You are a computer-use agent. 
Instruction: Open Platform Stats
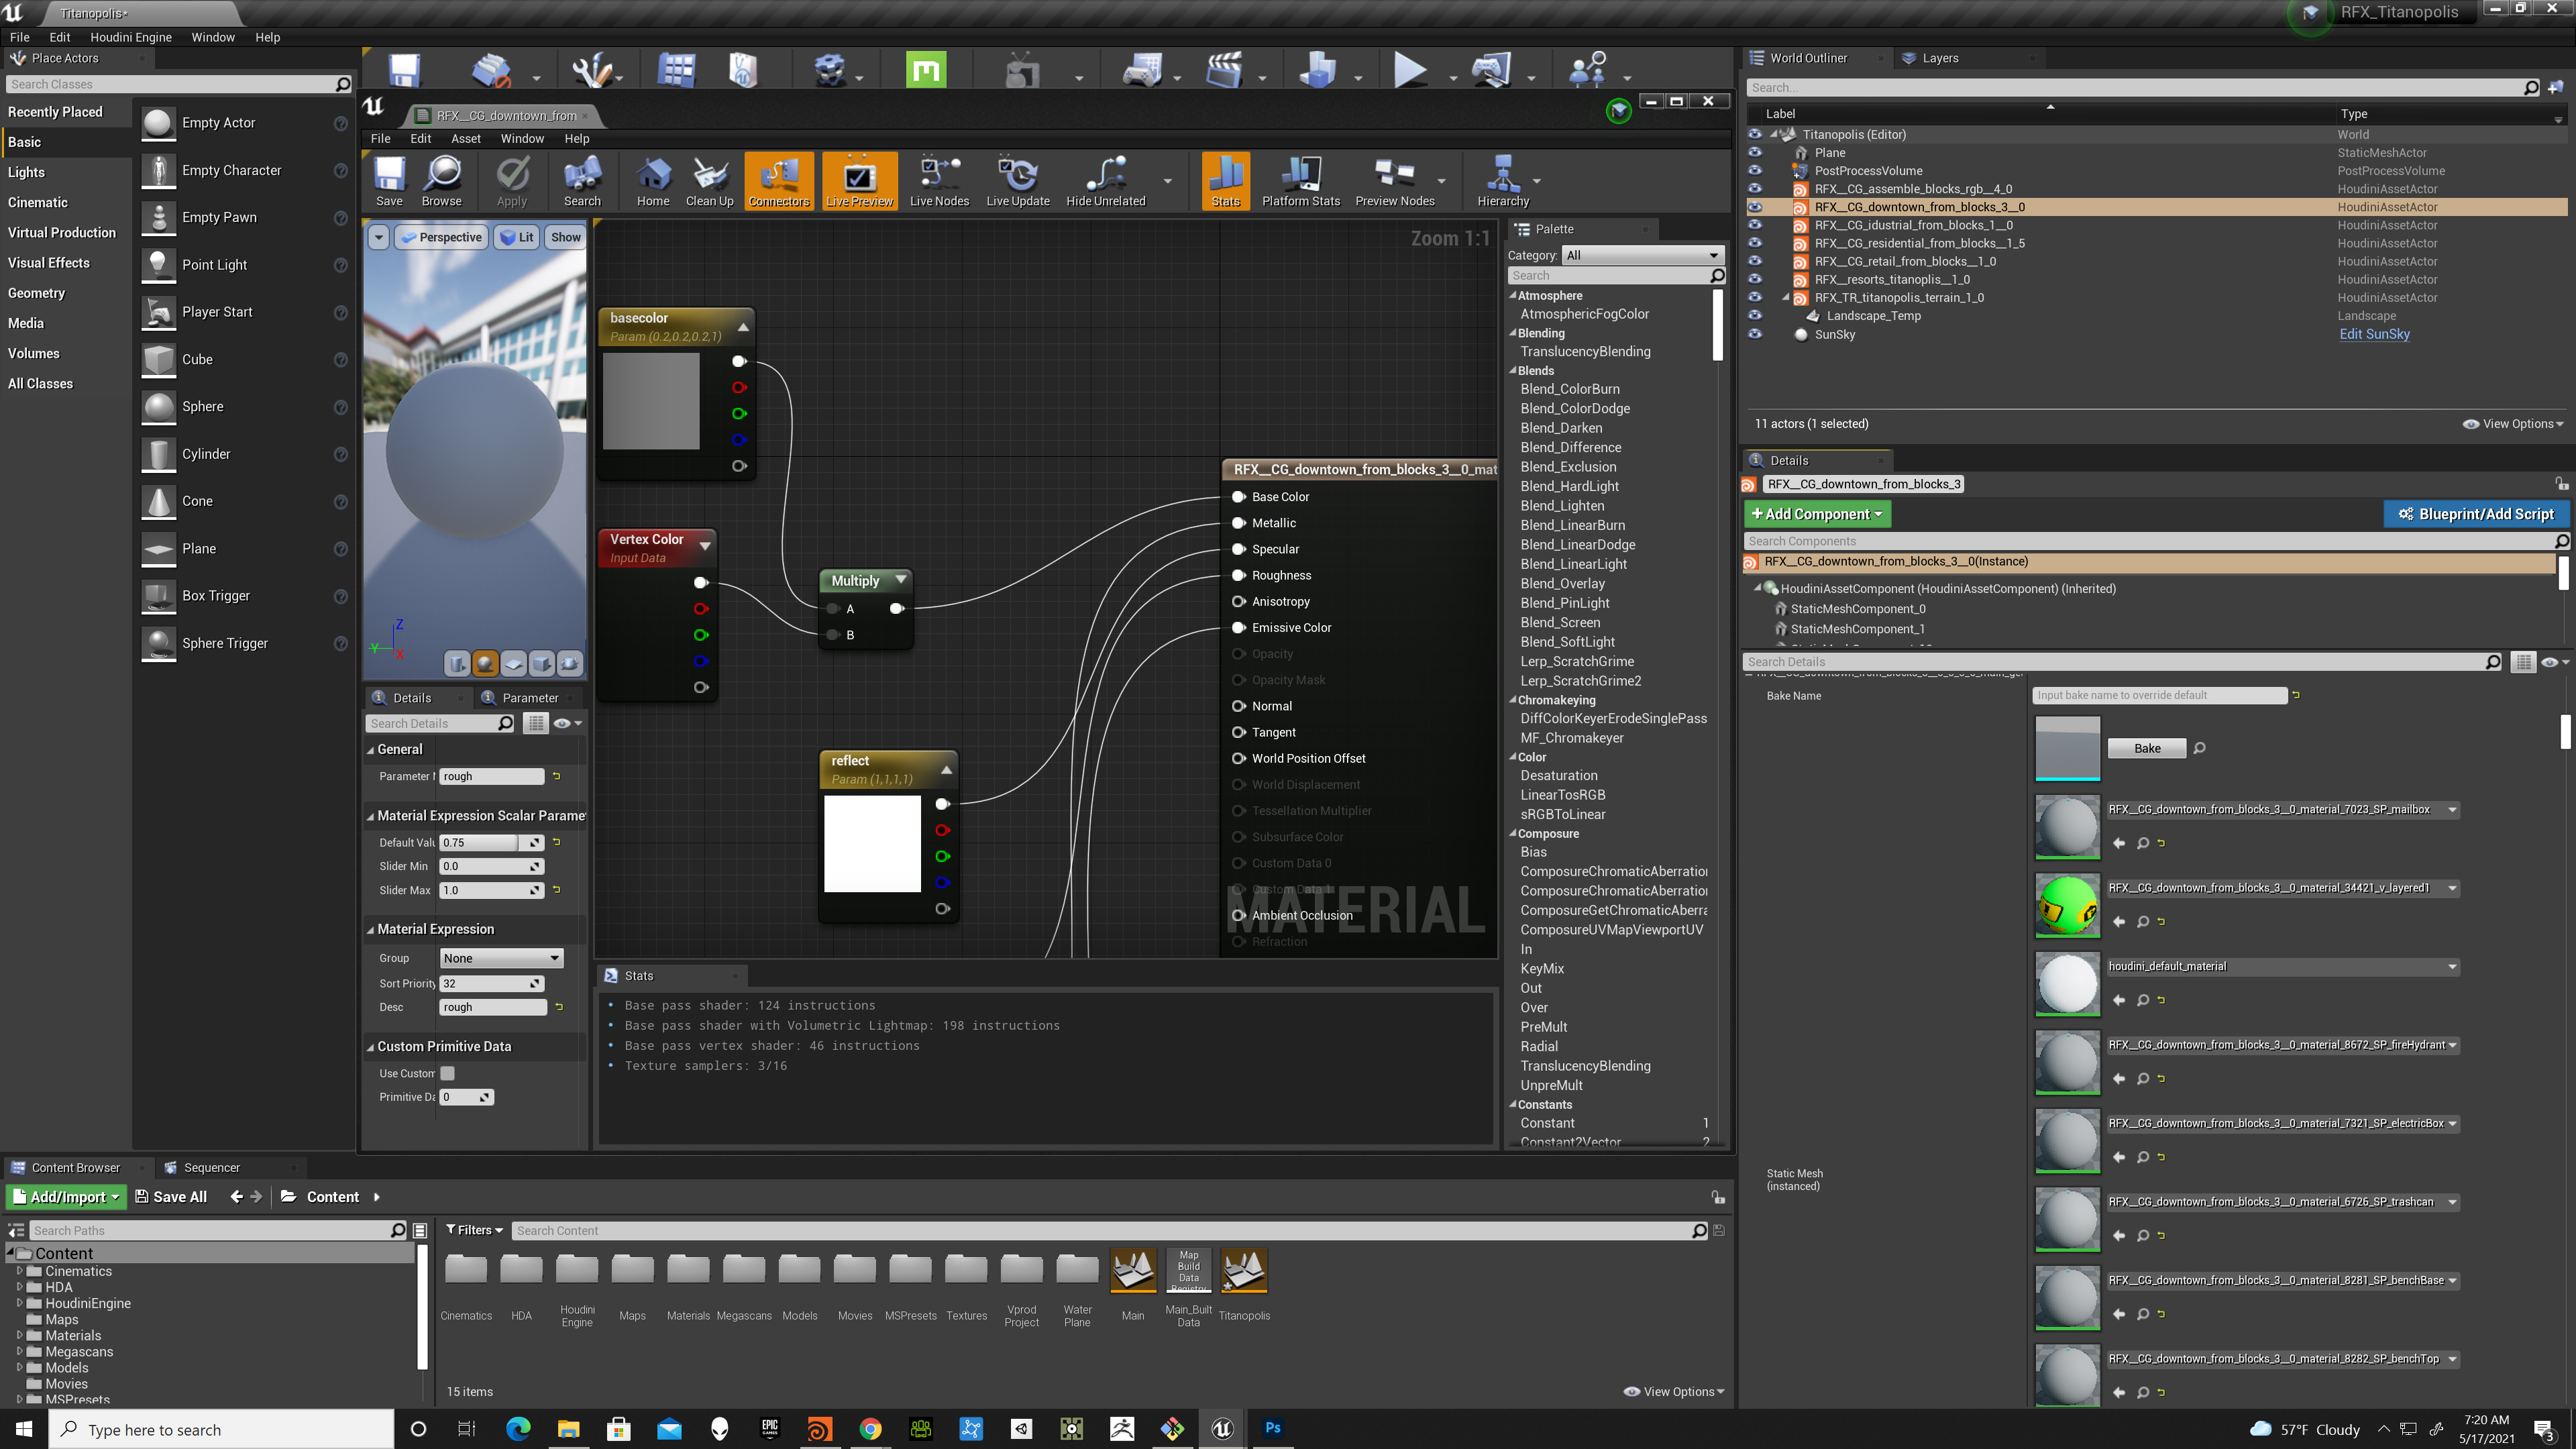click(x=1301, y=181)
